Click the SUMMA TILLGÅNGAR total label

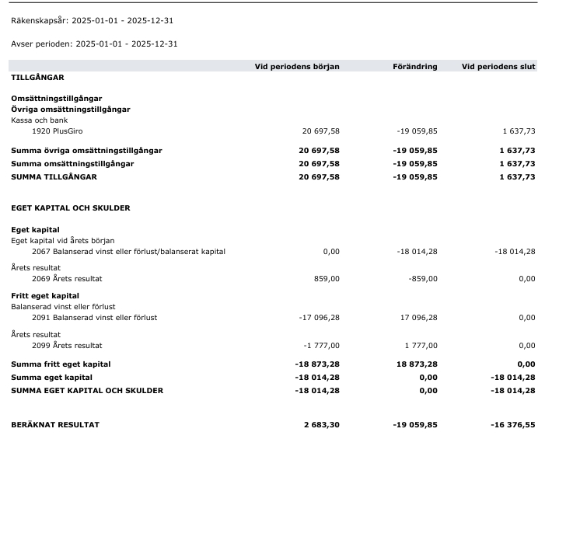click(x=54, y=177)
